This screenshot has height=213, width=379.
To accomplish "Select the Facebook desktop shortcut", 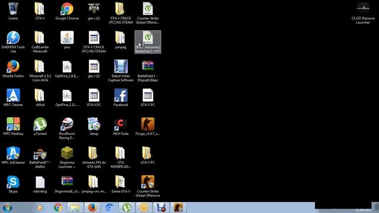I will [x=121, y=98].
